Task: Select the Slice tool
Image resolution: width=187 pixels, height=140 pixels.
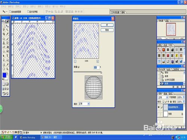Action: pos(7,34)
